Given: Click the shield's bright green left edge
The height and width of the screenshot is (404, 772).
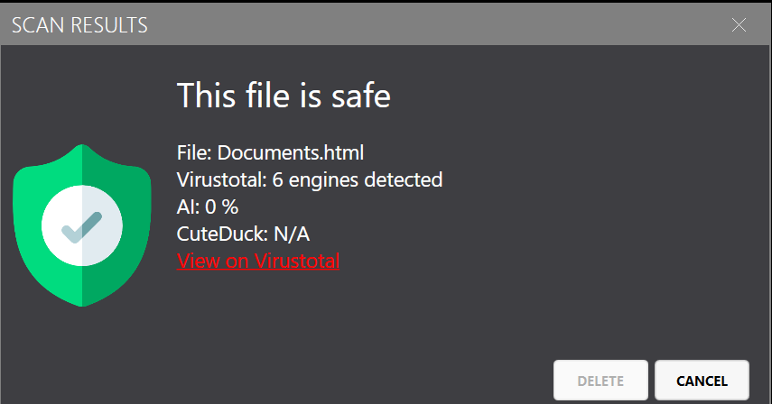Looking at the screenshot, I should (x=27, y=225).
